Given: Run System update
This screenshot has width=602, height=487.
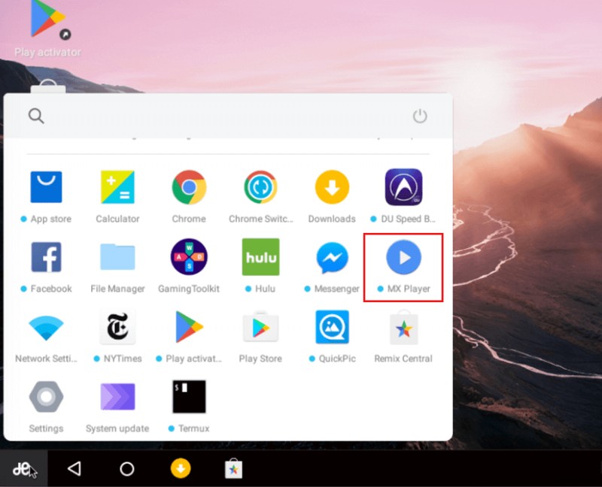Looking at the screenshot, I should point(117,397).
